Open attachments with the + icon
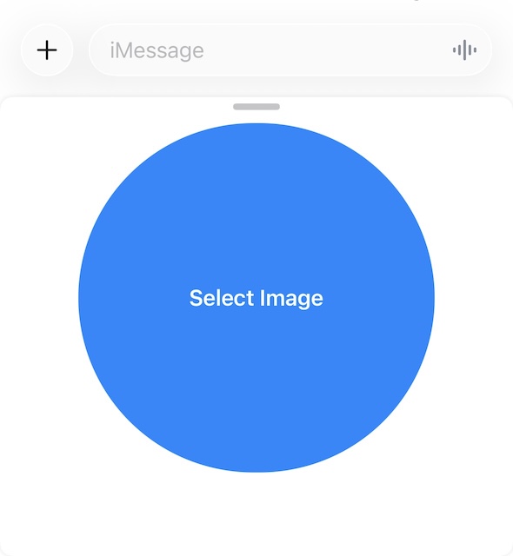 [x=47, y=50]
